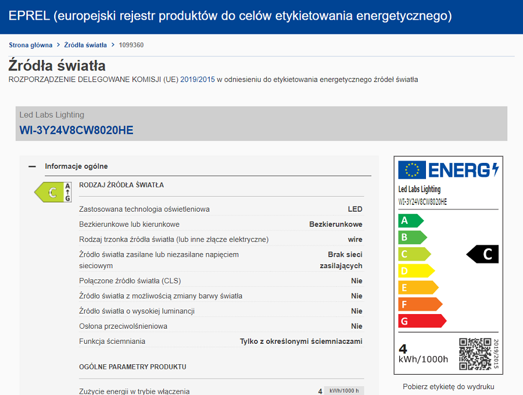523x395 pixels.
Task: Click the RODZAJ ŹRÓDŁA ŚWIATŁA heading
Action: [121, 185]
